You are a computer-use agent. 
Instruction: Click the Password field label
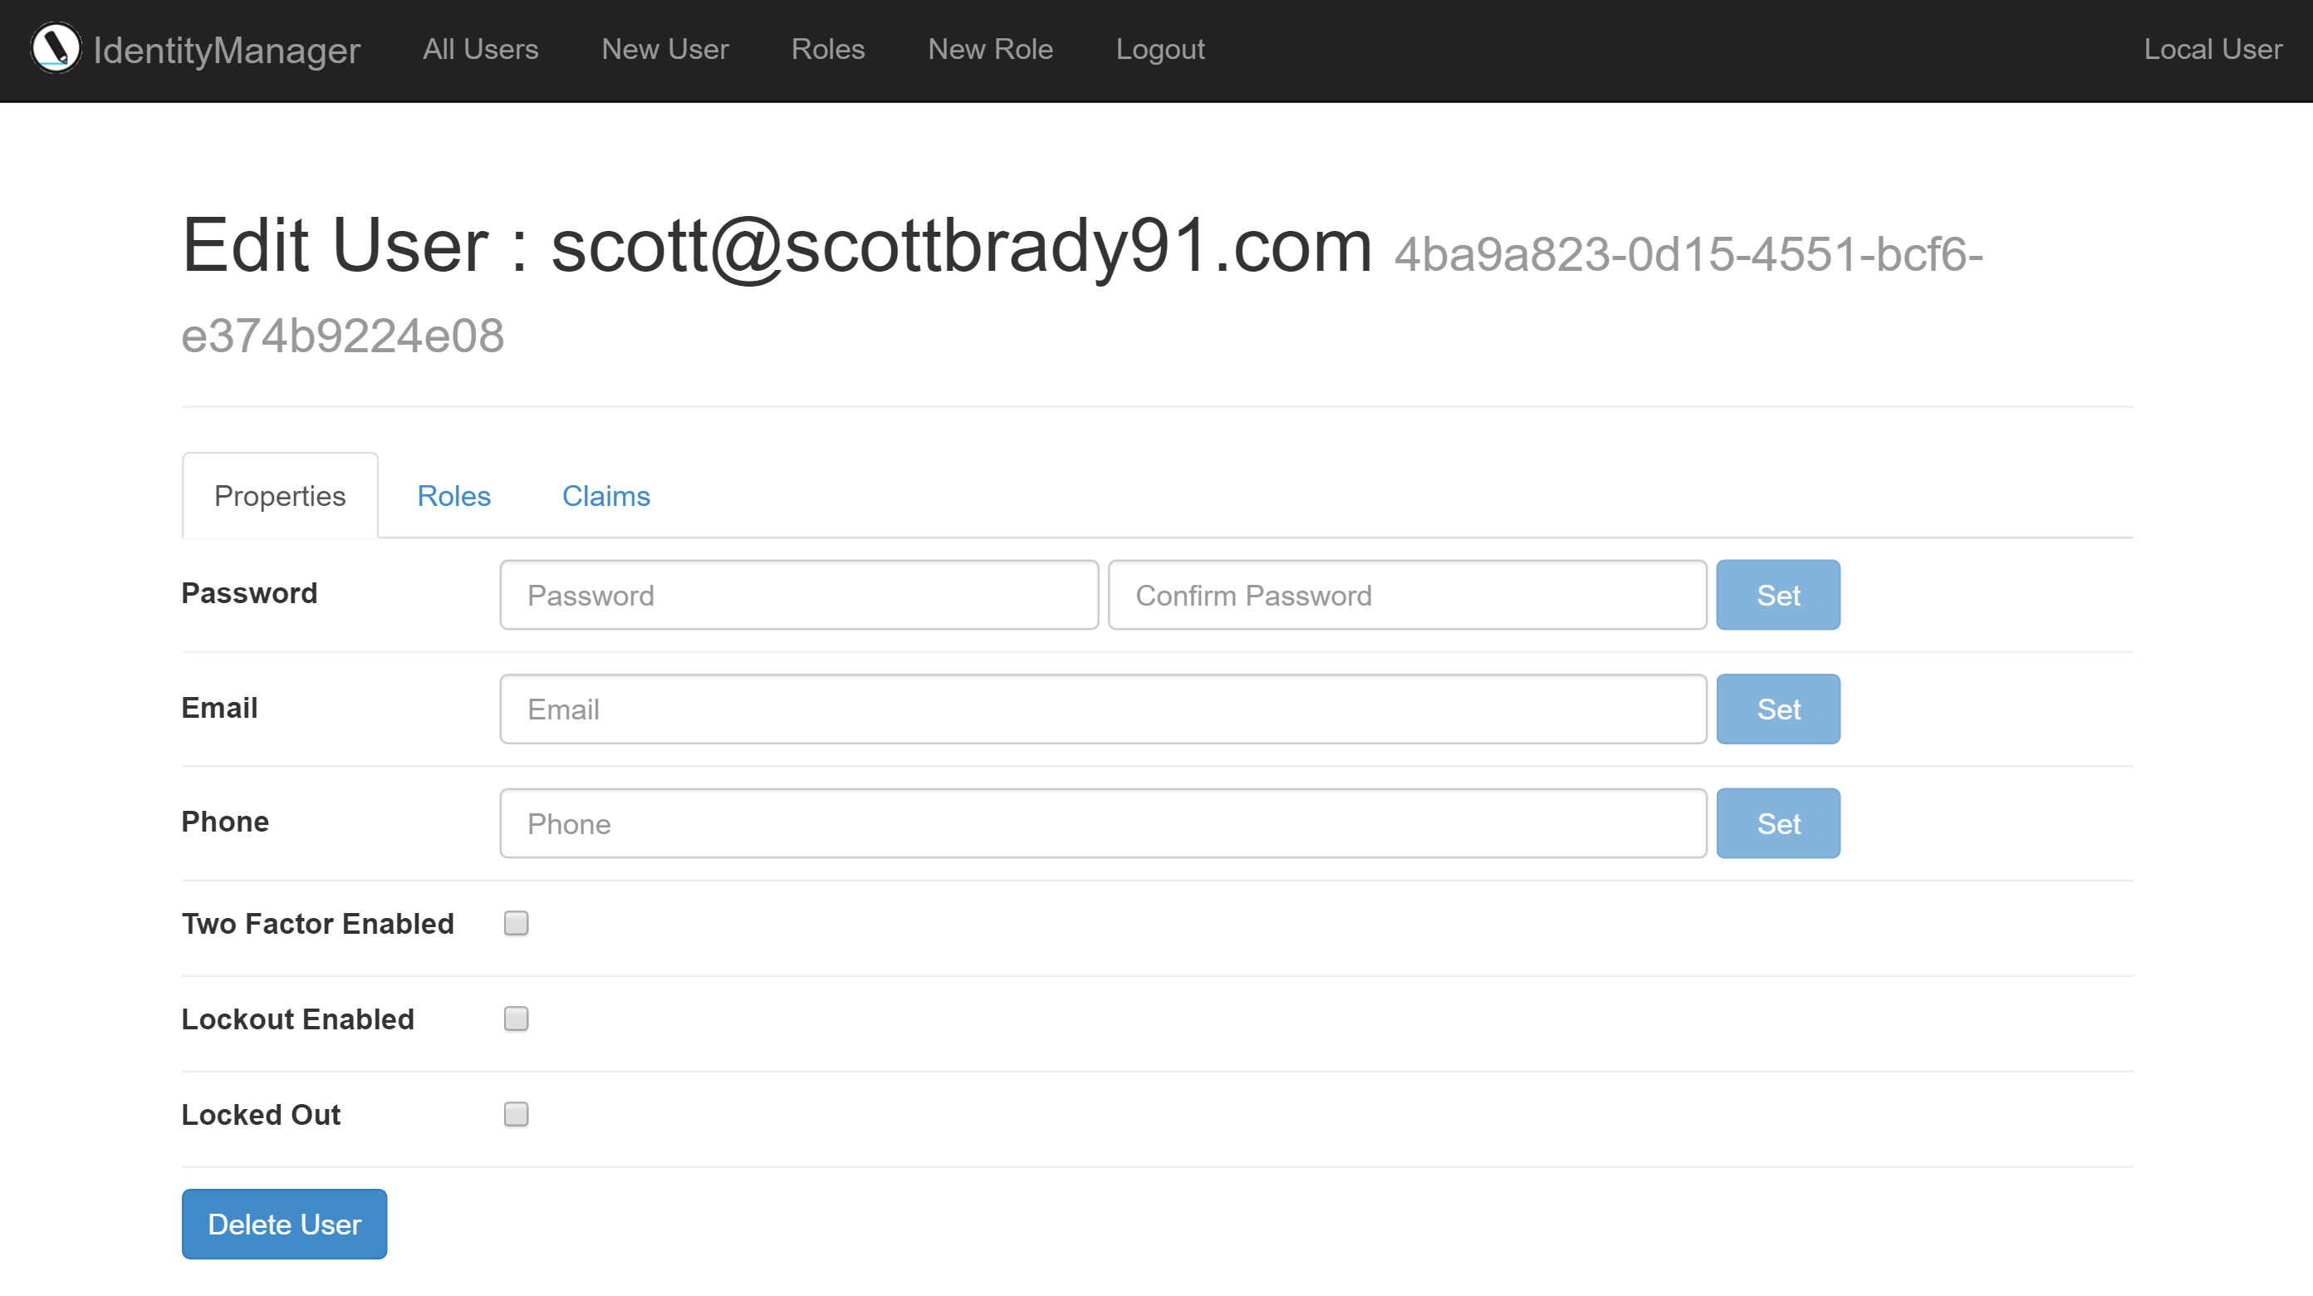tap(250, 593)
